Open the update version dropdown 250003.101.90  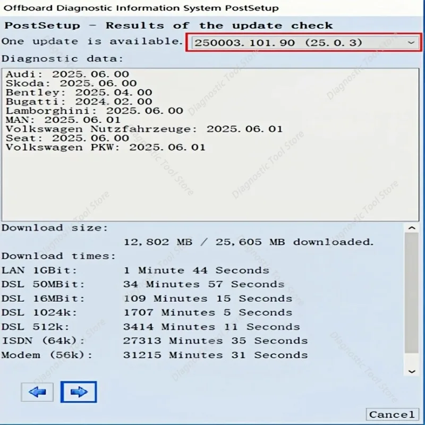[x=304, y=42]
